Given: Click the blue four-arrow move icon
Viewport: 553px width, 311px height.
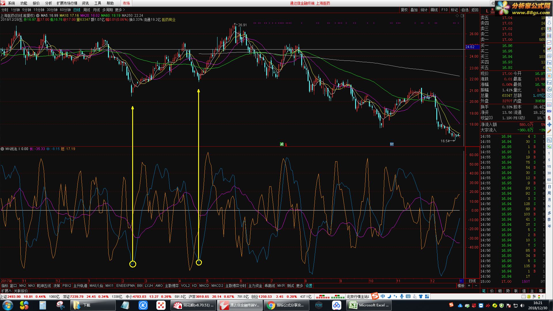Looking at the screenshot, I should coord(549,125).
